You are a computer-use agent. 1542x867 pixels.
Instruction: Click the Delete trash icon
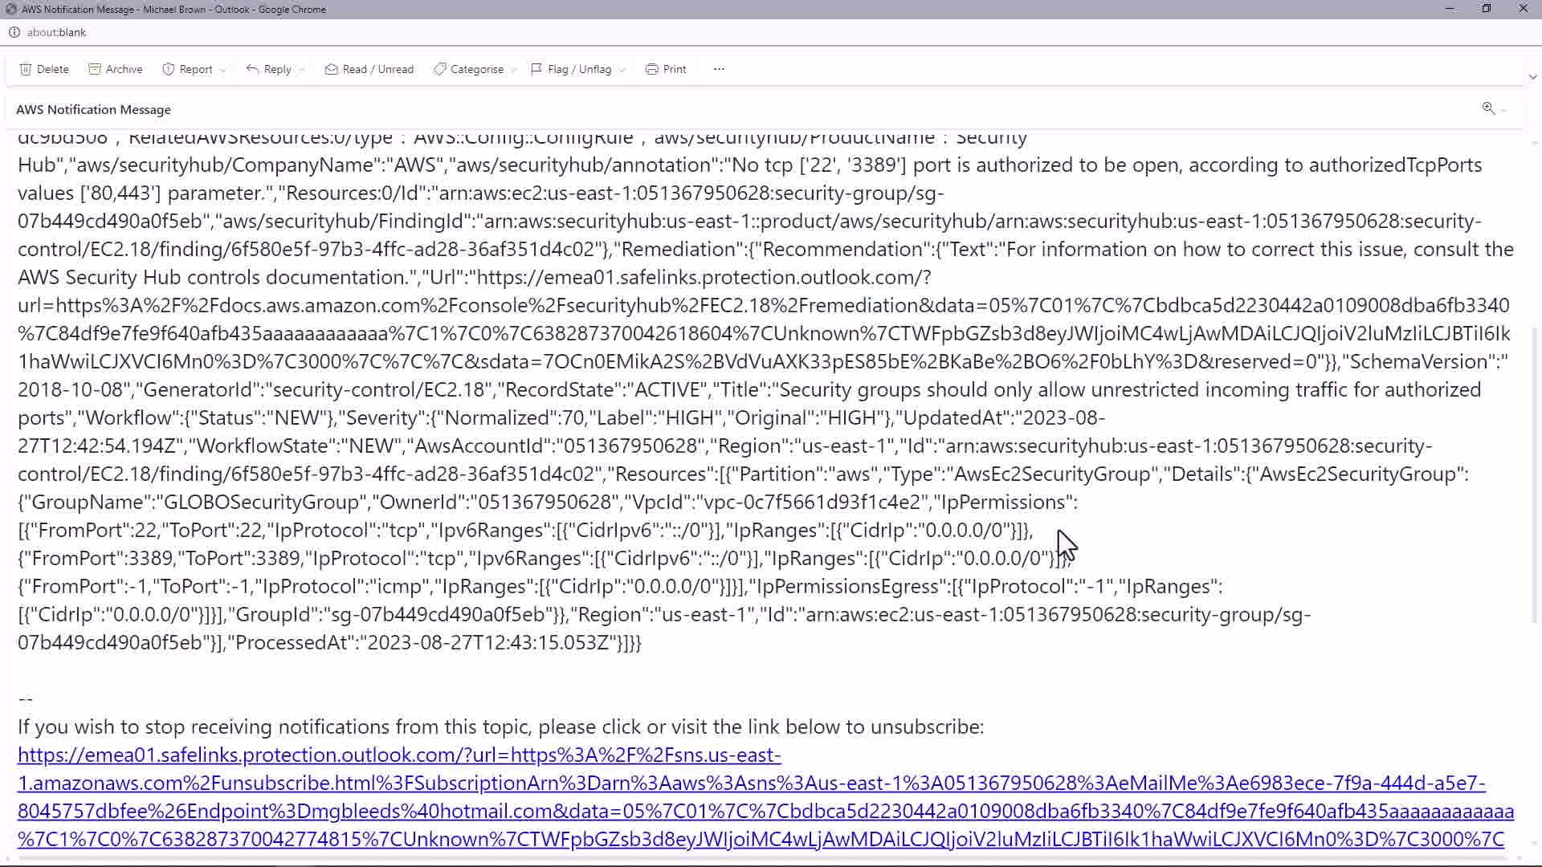pyautogui.click(x=26, y=69)
